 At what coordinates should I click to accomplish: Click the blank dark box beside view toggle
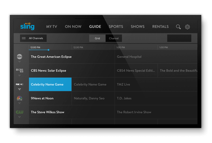point(179,38)
